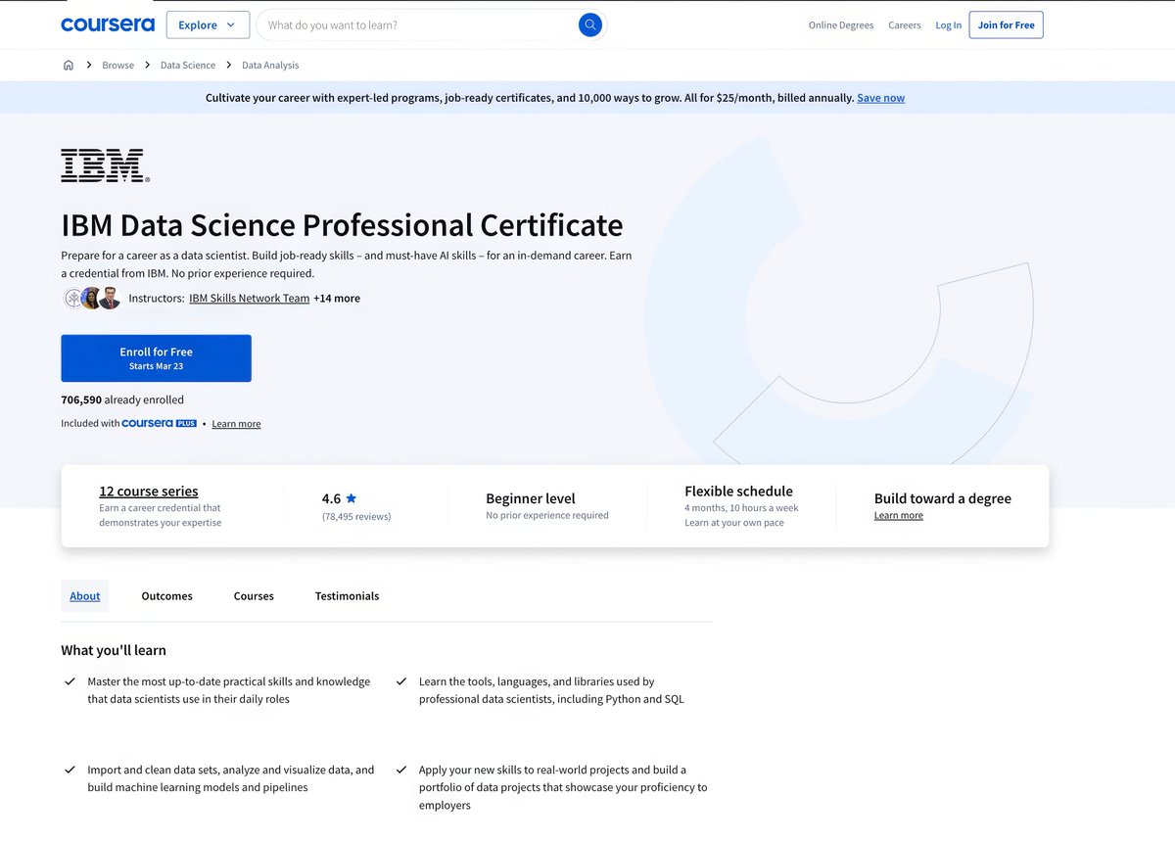The image size is (1175, 844).
Task: Click the Save now banner link
Action: tap(881, 98)
